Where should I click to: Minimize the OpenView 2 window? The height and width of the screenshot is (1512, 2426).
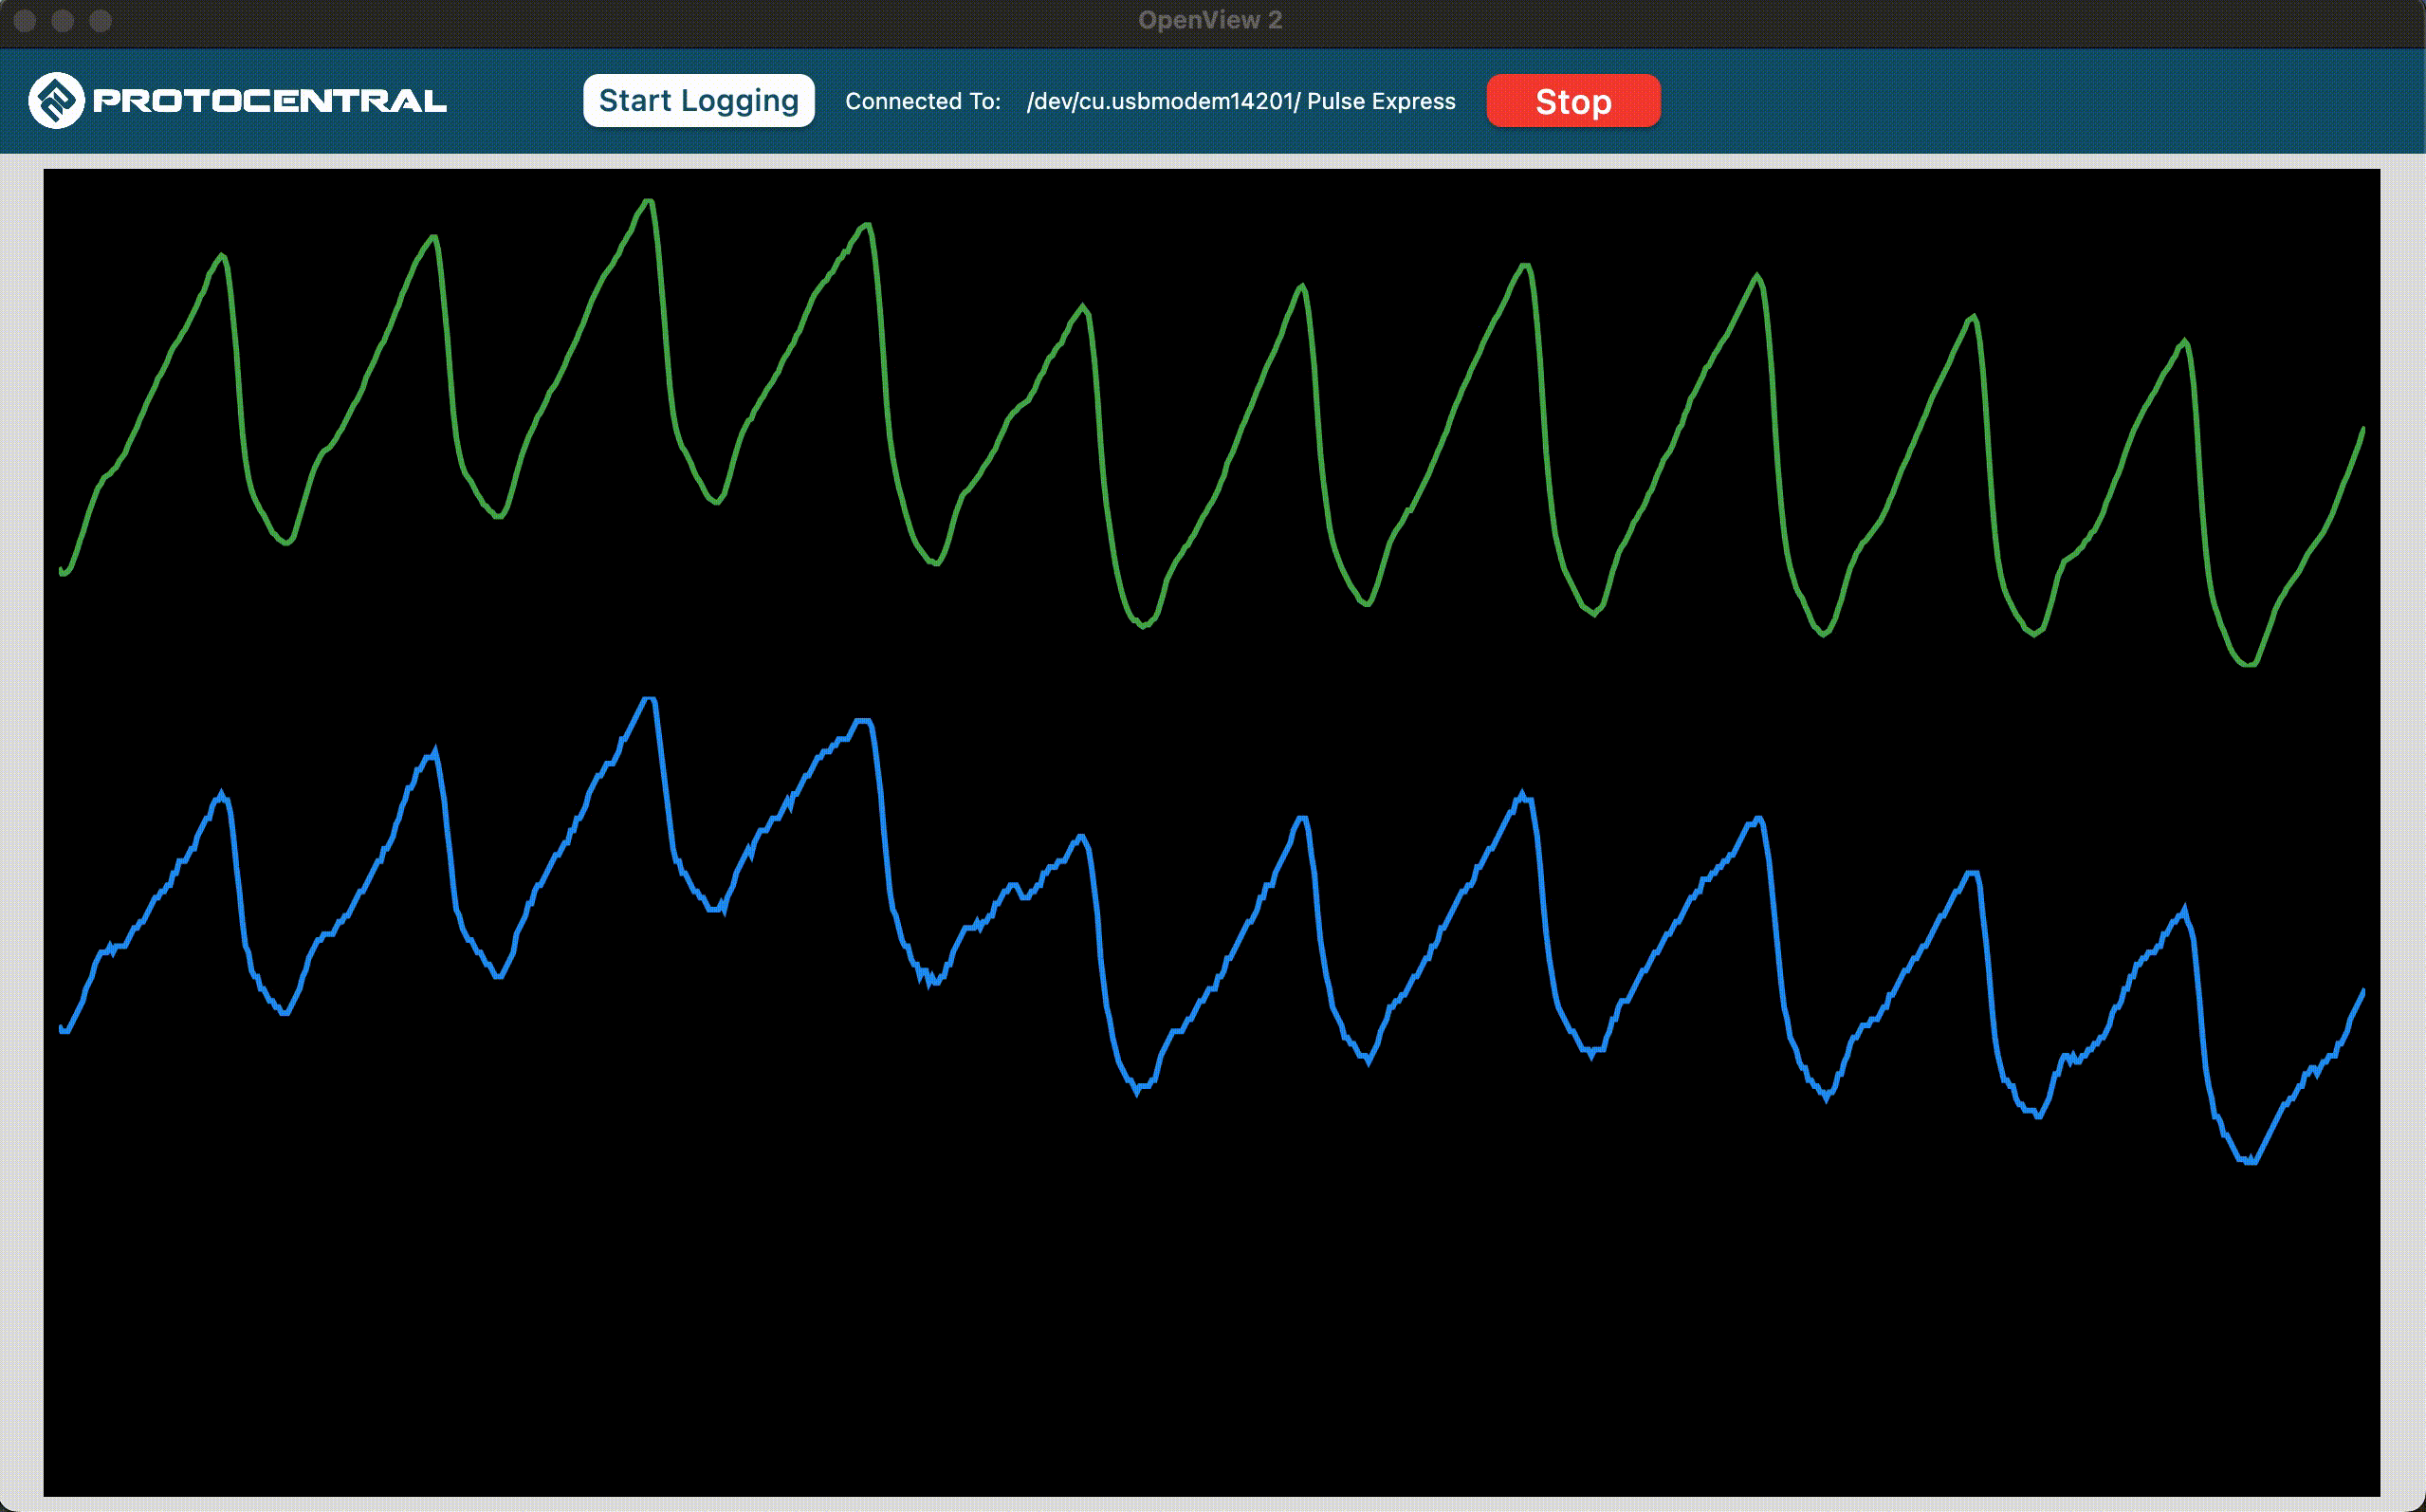click(x=63, y=20)
